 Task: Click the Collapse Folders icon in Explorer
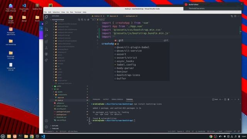click(88, 20)
